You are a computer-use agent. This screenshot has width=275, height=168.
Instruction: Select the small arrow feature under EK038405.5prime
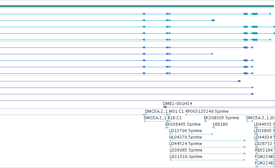click(x=167, y=128)
